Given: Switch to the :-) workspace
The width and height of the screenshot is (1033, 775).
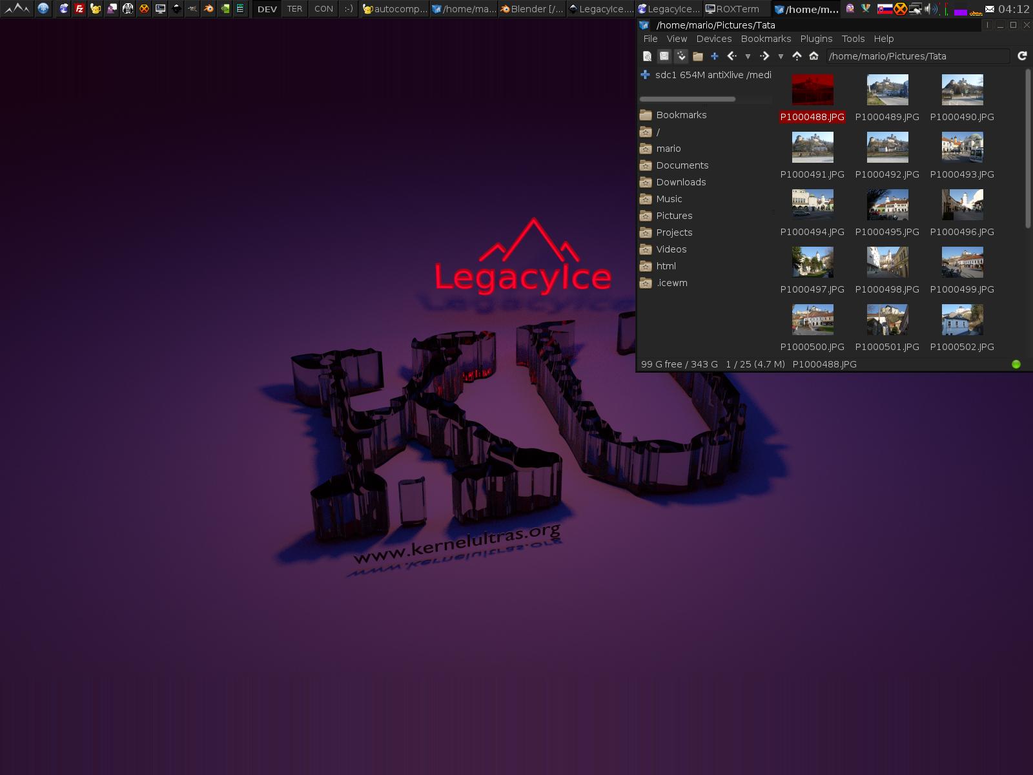Looking at the screenshot, I should tap(349, 9).
